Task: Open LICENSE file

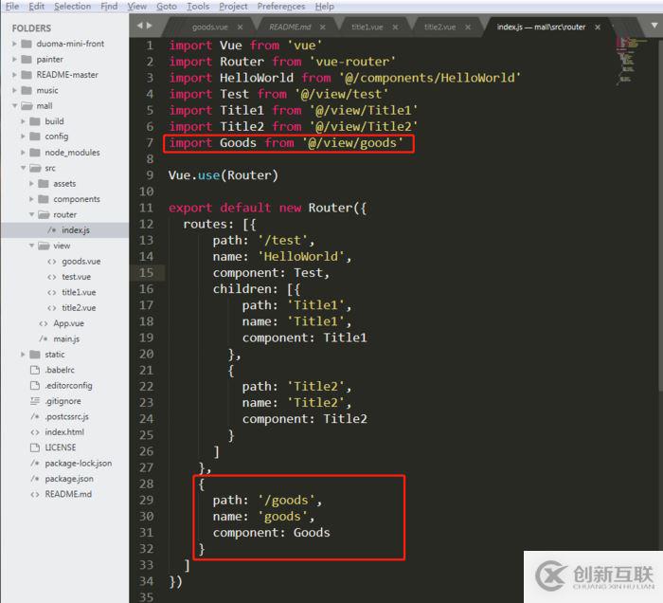Action: click(x=61, y=448)
